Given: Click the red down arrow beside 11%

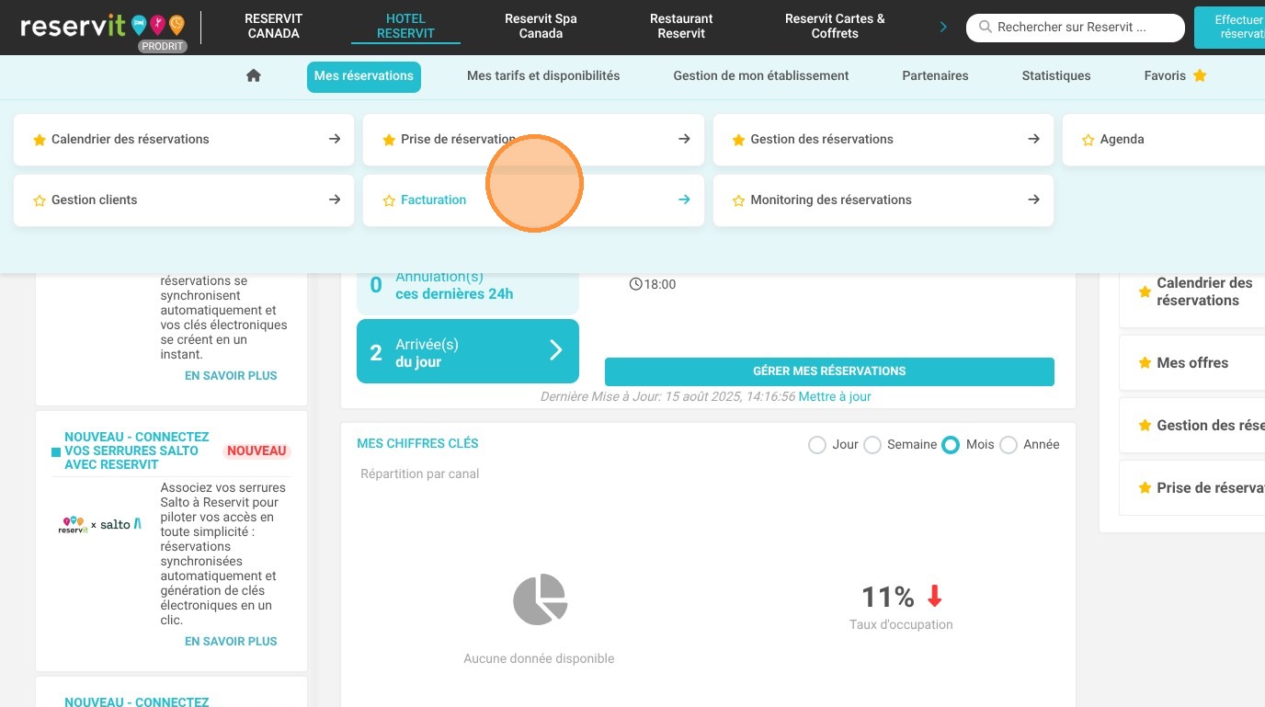Looking at the screenshot, I should [934, 597].
